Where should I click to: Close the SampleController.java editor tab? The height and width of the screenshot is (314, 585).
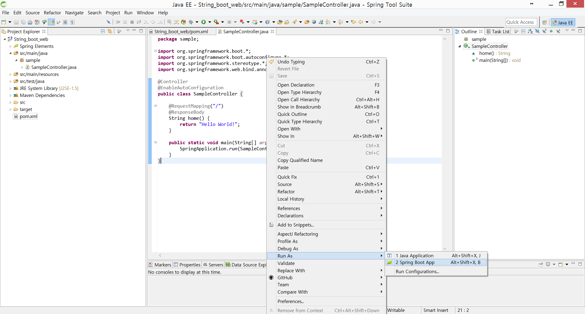pos(272,31)
